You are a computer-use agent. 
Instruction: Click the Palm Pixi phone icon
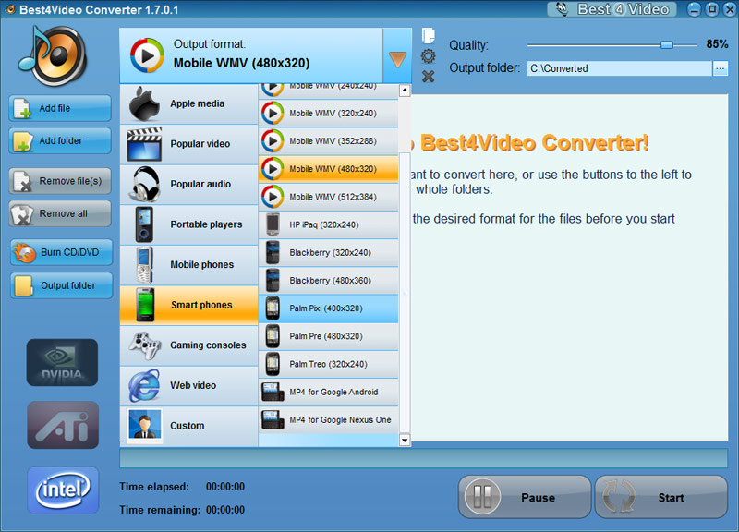(273, 308)
